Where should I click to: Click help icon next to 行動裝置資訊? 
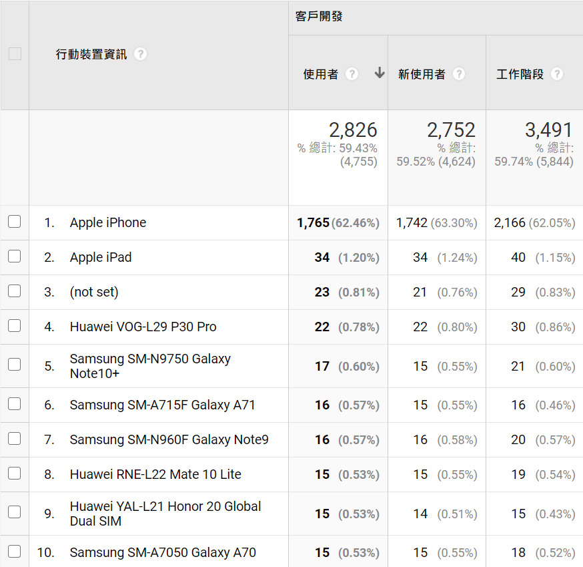click(x=140, y=54)
